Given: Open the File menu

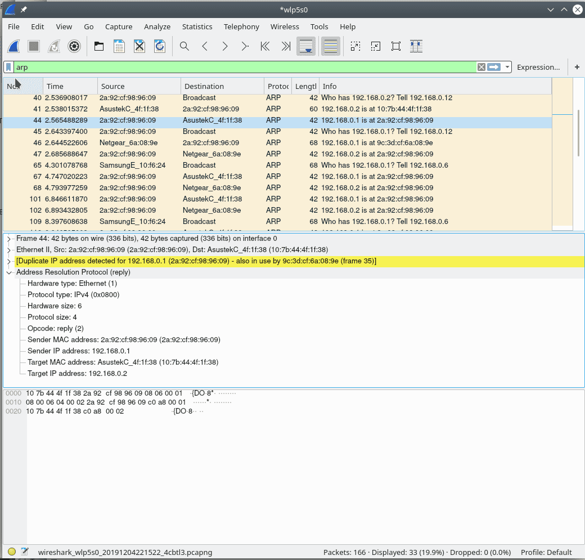Looking at the screenshot, I should (14, 26).
